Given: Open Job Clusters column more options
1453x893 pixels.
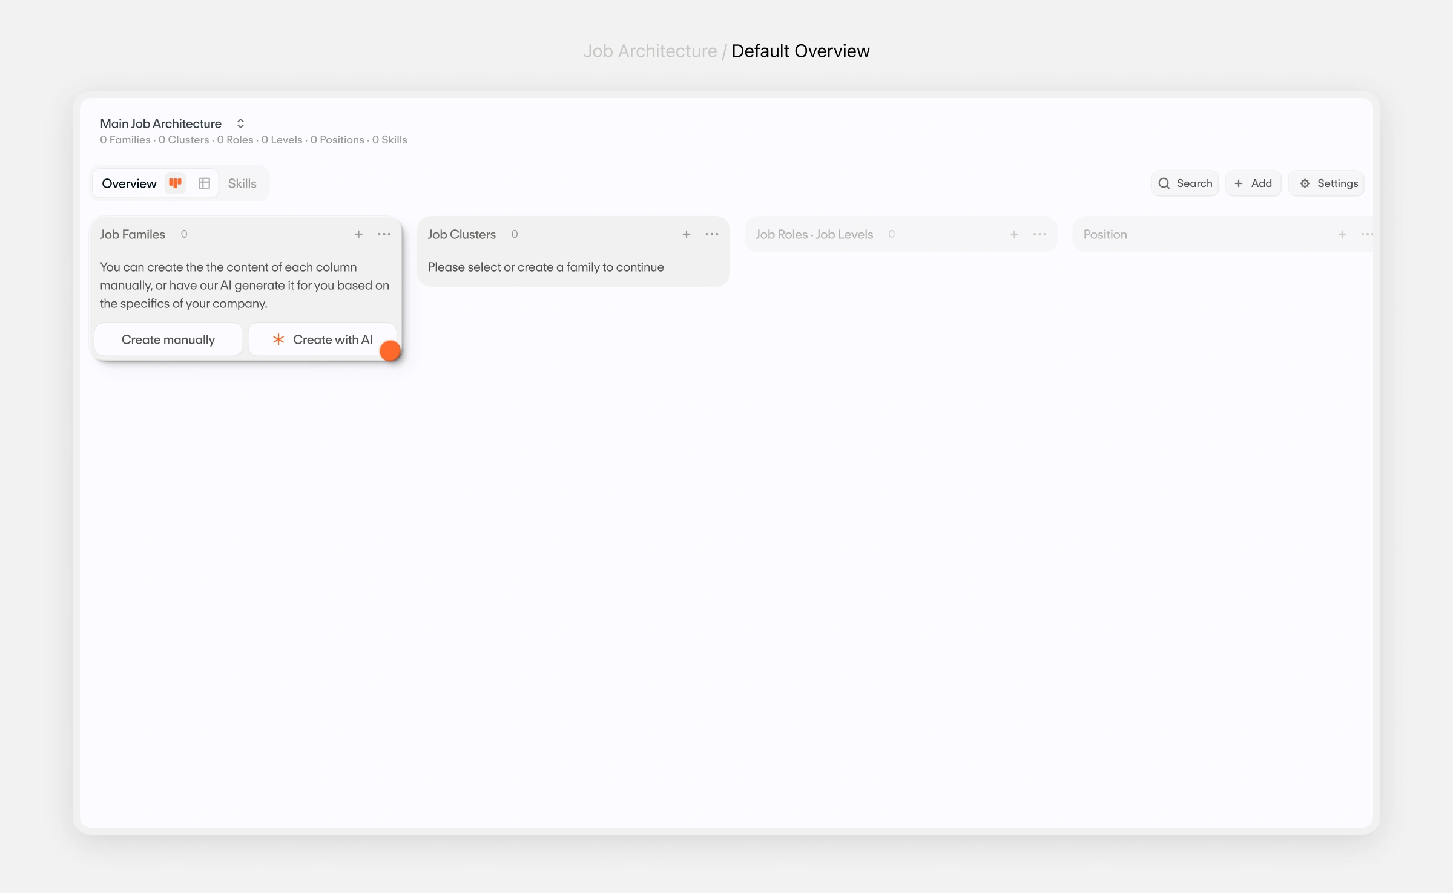Looking at the screenshot, I should point(712,234).
